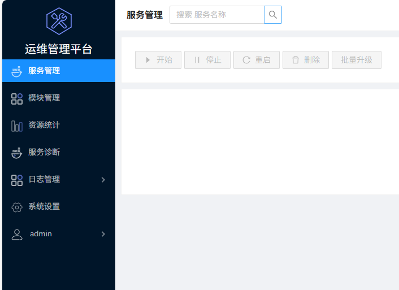Click the 删除 delete button
Viewport: 399px width, 290px height.
coord(306,60)
